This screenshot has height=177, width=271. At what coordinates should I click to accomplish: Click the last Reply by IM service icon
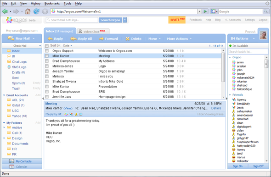(81, 114)
